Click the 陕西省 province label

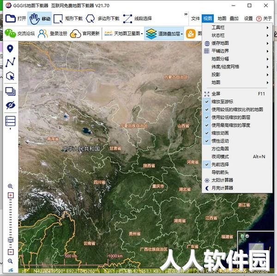[149, 166]
